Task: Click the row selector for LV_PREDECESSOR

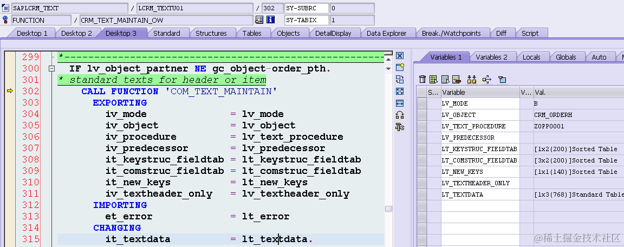Action: pyautogui.click(x=421, y=138)
